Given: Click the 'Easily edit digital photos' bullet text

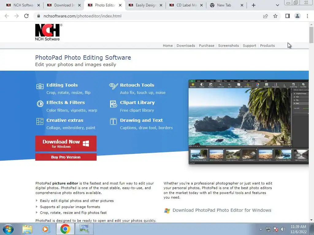Looking at the screenshot, I should [x=77, y=201].
